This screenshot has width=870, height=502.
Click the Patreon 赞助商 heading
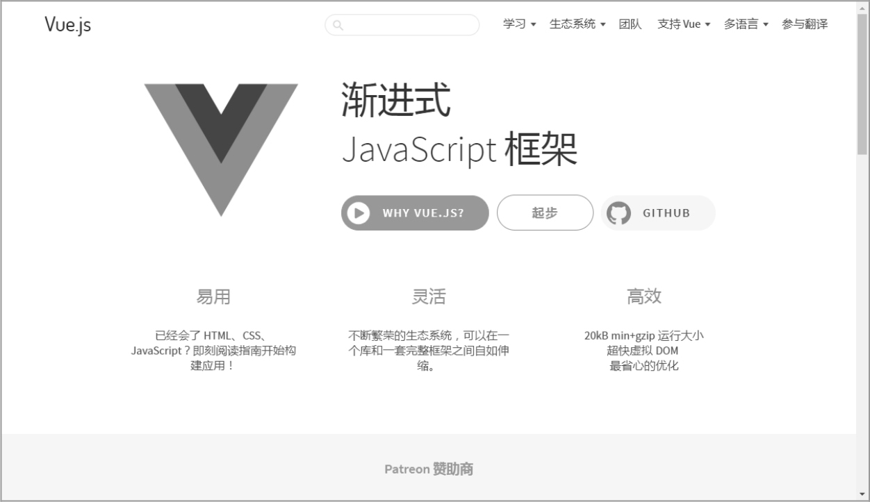(429, 469)
